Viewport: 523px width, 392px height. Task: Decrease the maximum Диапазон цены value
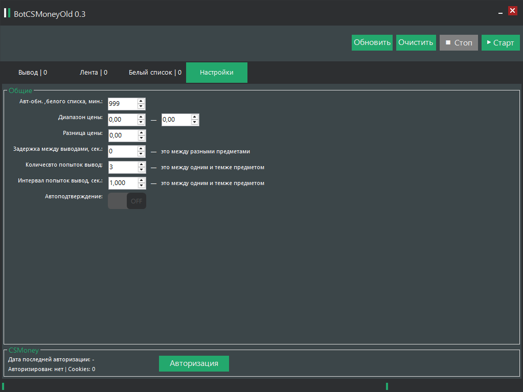194,122
